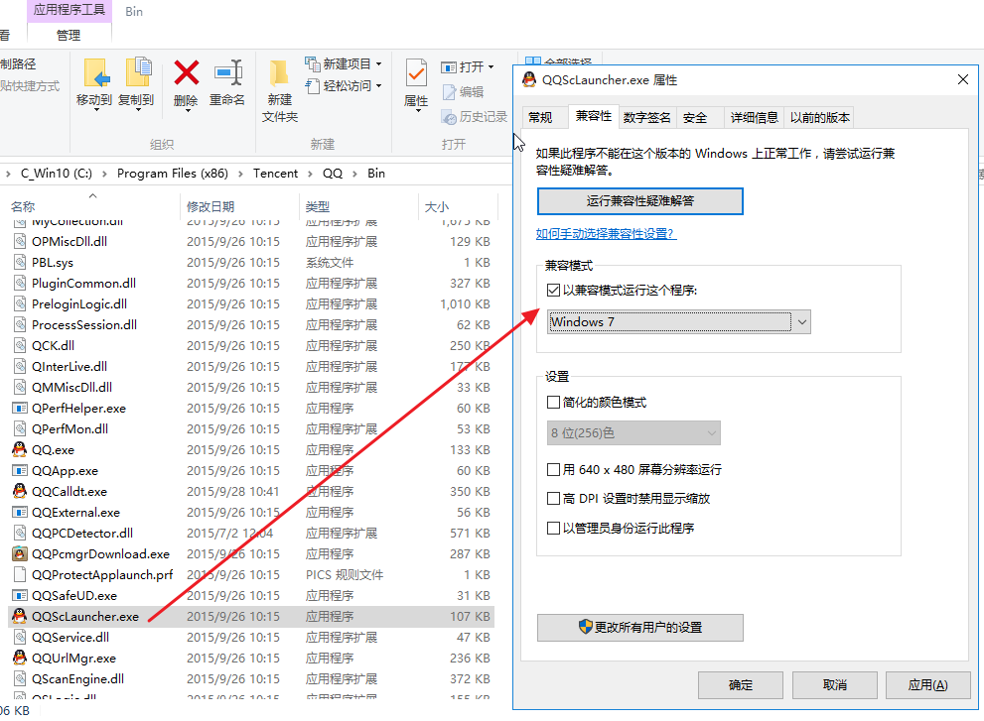Image resolution: width=984 pixels, height=721 pixels.
Task: Expand breadcrumb arrow between QQ and Bin
Action: [354, 174]
